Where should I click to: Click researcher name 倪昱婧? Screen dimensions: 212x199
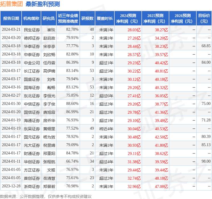(49, 145)
